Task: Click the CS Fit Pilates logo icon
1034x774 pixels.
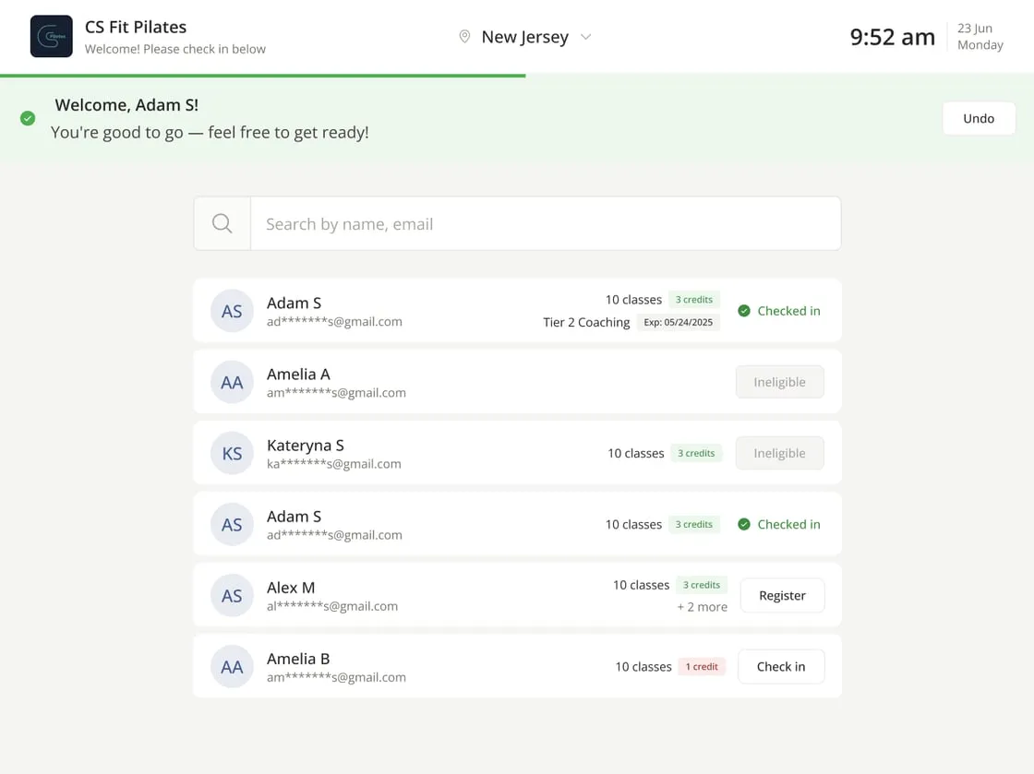Action: pos(52,36)
